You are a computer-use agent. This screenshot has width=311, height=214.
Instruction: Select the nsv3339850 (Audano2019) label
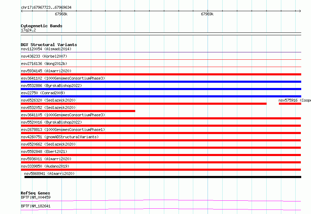pyautogui.click(x=45, y=166)
